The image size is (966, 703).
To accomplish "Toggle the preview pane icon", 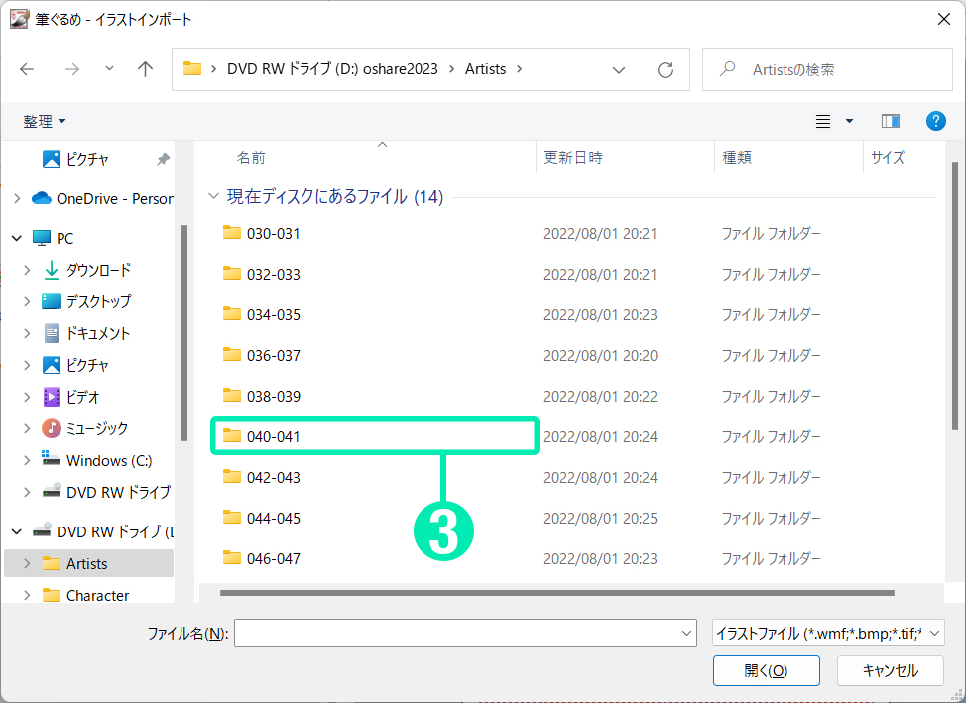I will (890, 121).
